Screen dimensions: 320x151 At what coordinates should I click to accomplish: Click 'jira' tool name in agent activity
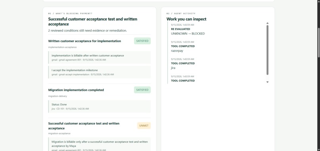tap(173, 68)
